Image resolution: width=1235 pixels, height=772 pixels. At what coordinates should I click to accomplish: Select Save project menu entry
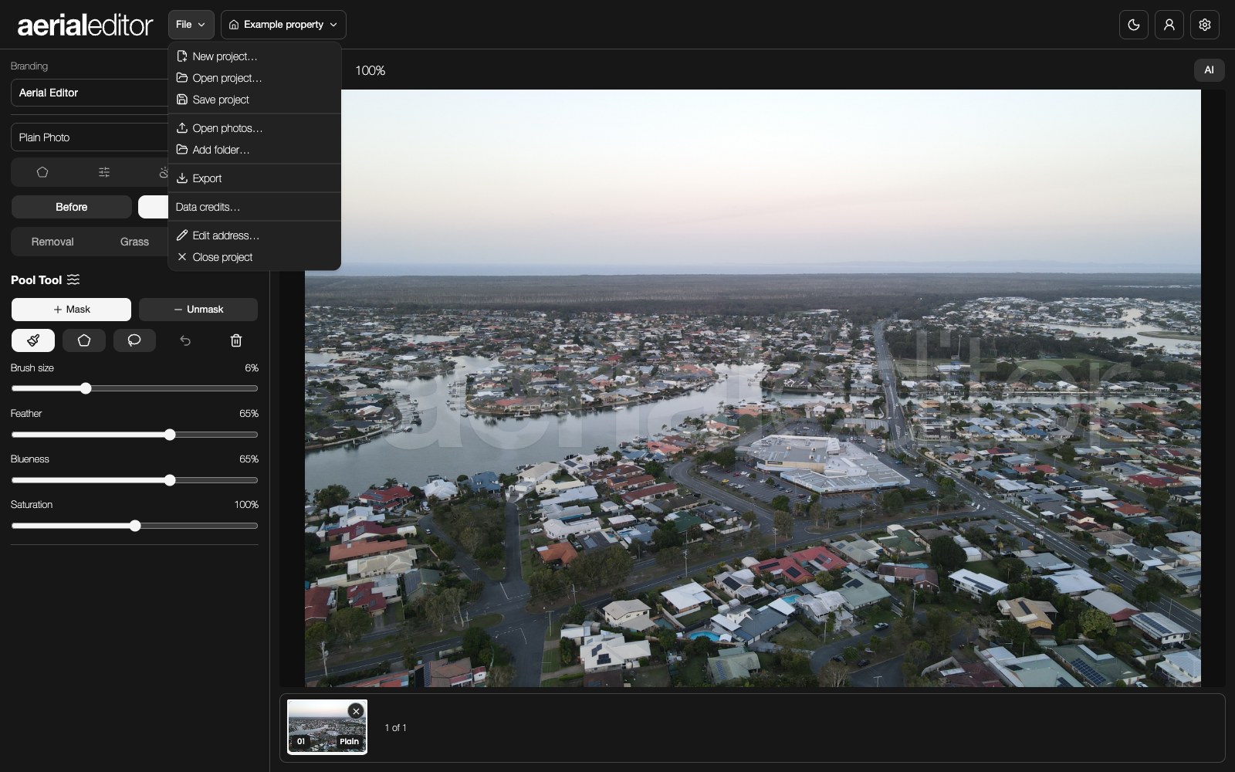click(x=254, y=100)
